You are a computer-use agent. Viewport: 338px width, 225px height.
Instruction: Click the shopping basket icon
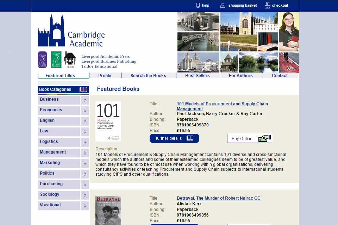(x=223, y=6)
